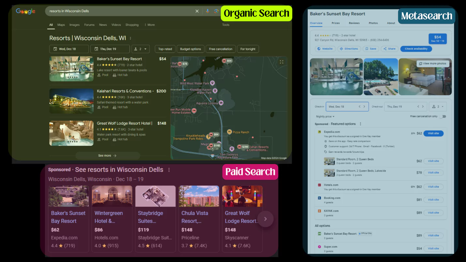This screenshot has height=262, width=466.
Task: Click the Hotels.com logo icon
Action: click(x=319, y=185)
